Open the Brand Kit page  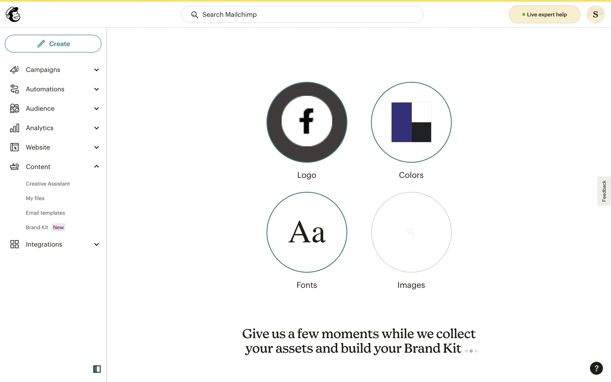click(37, 227)
